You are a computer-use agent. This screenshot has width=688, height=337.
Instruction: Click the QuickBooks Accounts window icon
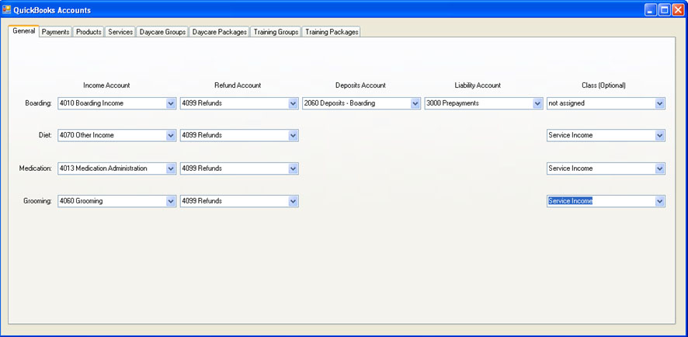6,9
